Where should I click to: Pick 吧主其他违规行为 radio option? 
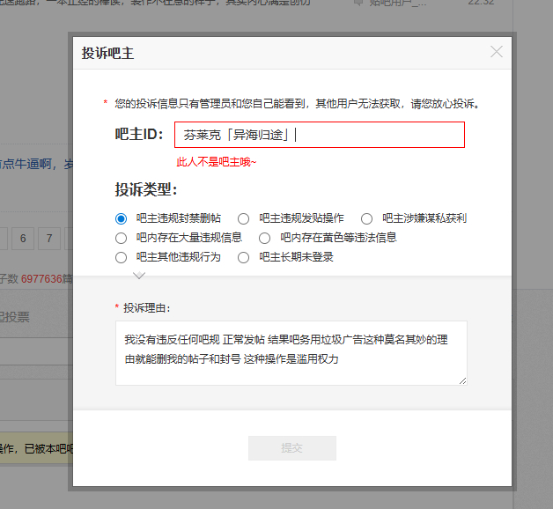click(121, 257)
